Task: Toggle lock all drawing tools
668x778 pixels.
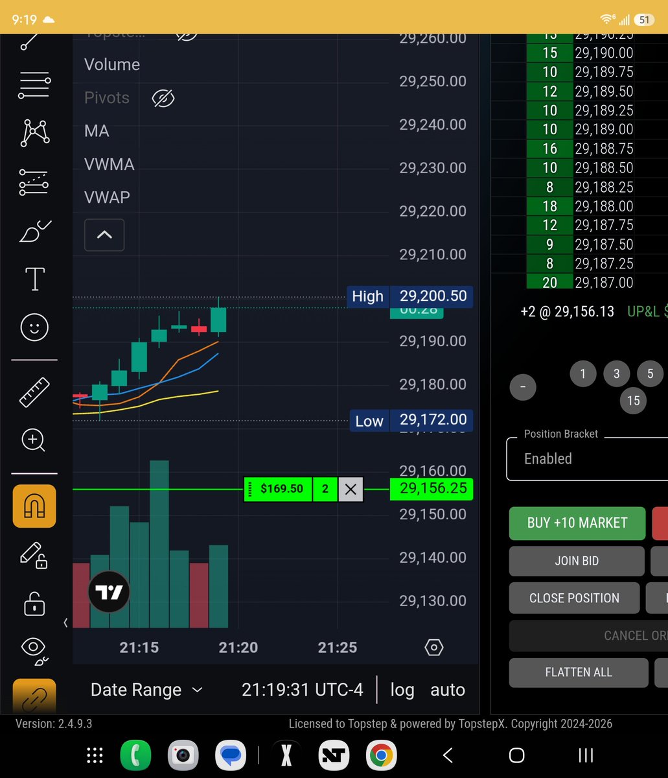Action: pyautogui.click(x=34, y=604)
